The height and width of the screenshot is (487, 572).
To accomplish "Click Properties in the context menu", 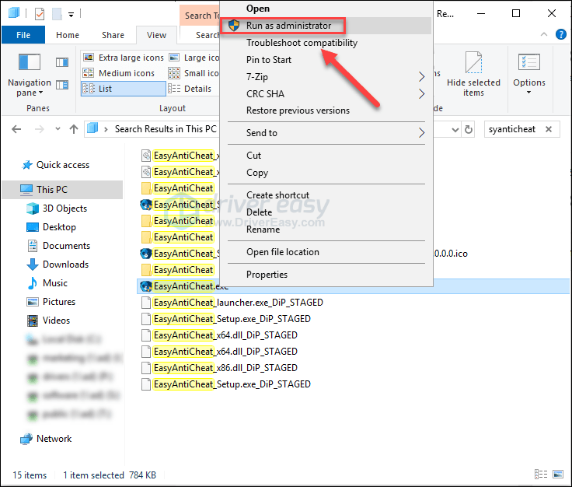I will coord(267,275).
